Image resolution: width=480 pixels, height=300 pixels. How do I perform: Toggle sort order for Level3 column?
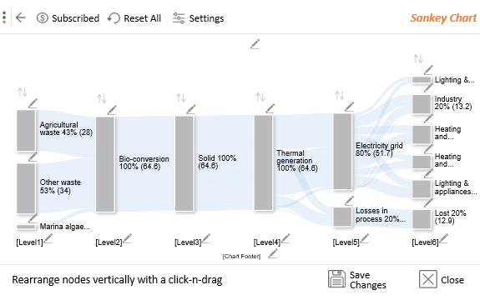pos(181,98)
